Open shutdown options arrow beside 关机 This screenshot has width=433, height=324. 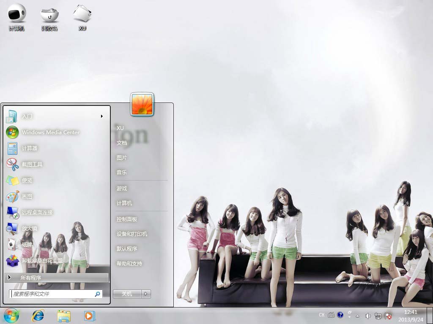pyautogui.click(x=146, y=294)
